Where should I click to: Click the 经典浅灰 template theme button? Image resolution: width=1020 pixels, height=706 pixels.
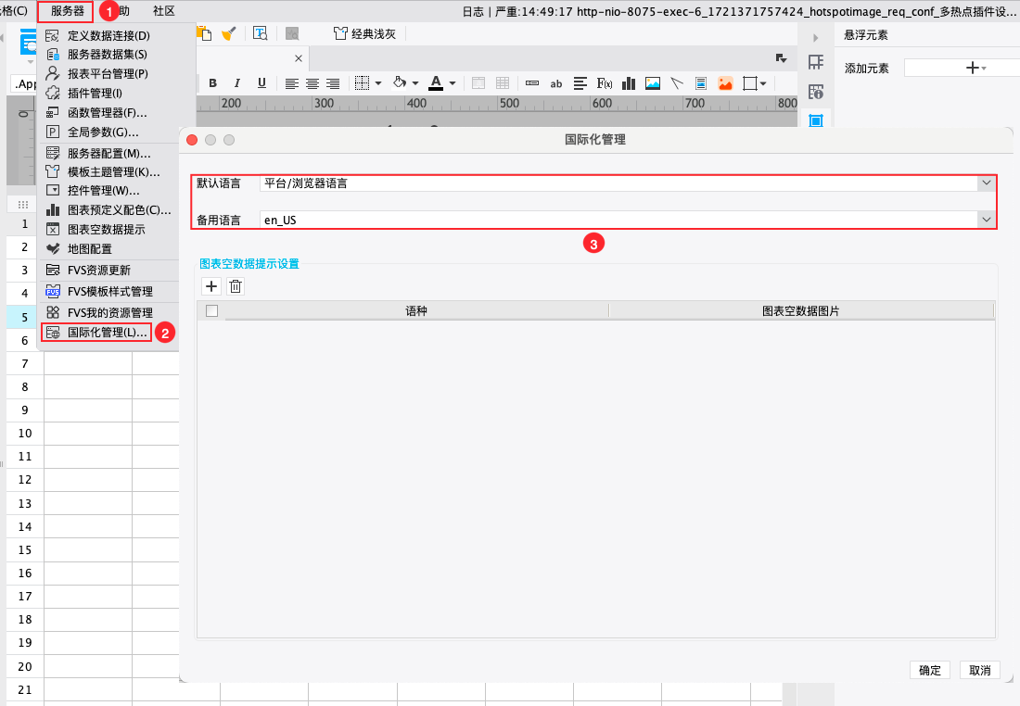[x=365, y=33]
